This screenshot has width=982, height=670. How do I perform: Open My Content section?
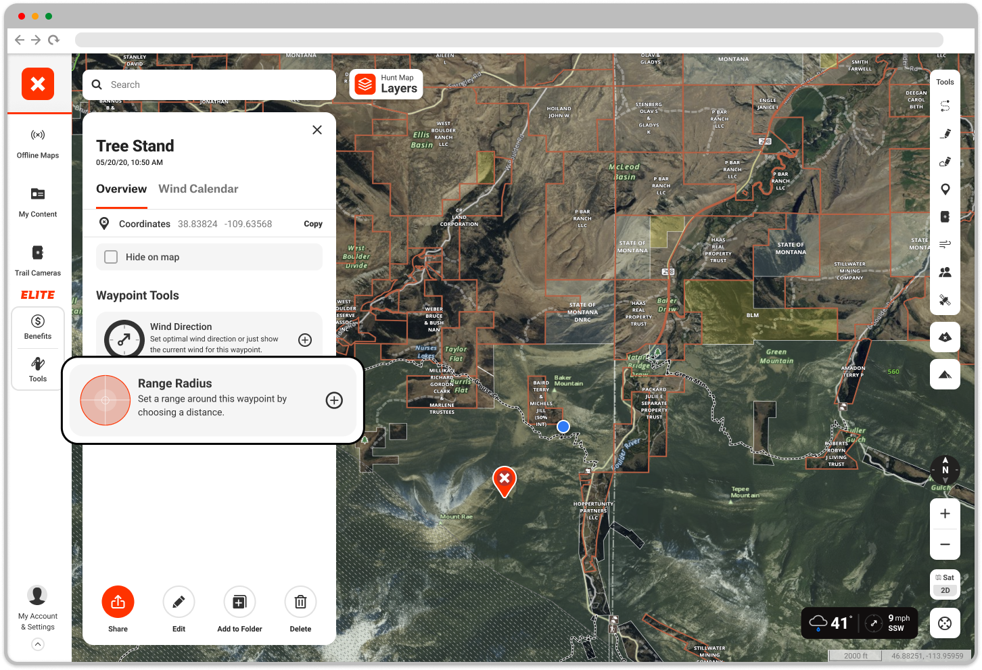coord(38,202)
